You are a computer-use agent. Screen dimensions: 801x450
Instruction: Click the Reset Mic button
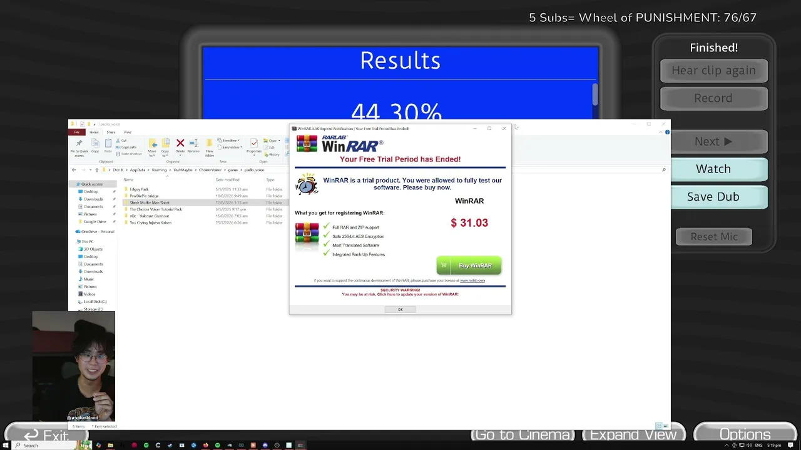(x=714, y=237)
